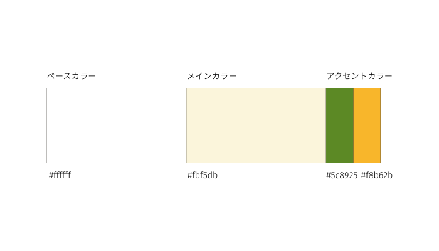
Task: Click boundary between green and orange swatches
Action: [354, 125]
